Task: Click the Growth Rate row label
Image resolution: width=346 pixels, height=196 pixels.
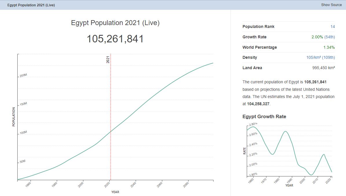Action: (254, 37)
